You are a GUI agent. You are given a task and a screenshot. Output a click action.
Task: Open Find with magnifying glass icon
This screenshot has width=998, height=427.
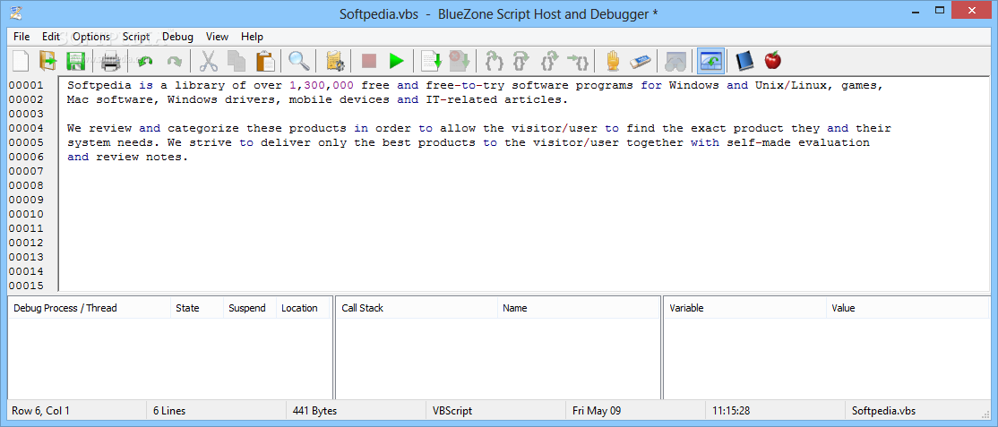coord(299,61)
